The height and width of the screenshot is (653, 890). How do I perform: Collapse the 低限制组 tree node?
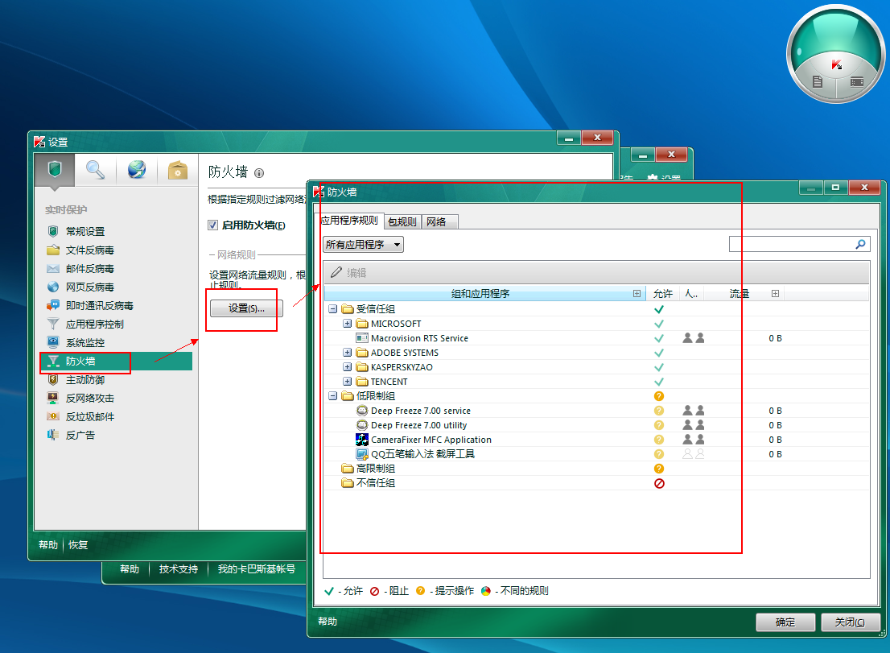click(332, 396)
